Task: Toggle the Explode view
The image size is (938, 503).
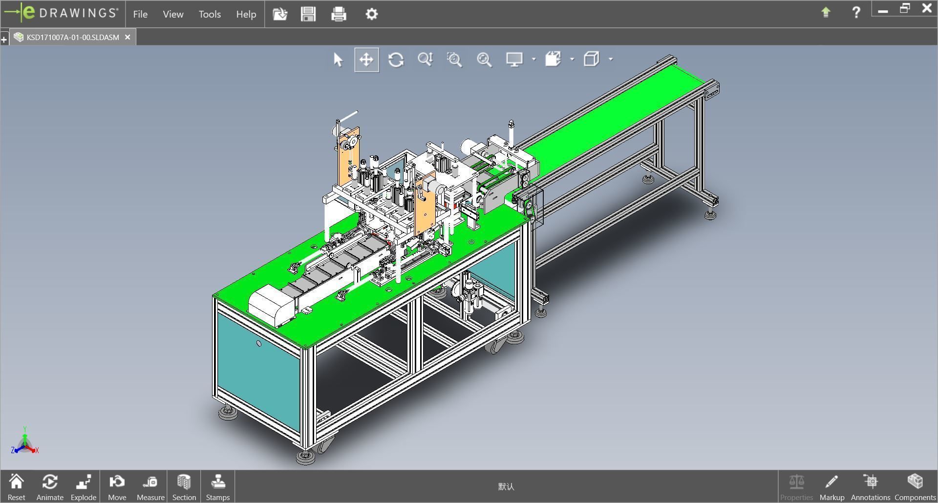Action: pos(84,487)
